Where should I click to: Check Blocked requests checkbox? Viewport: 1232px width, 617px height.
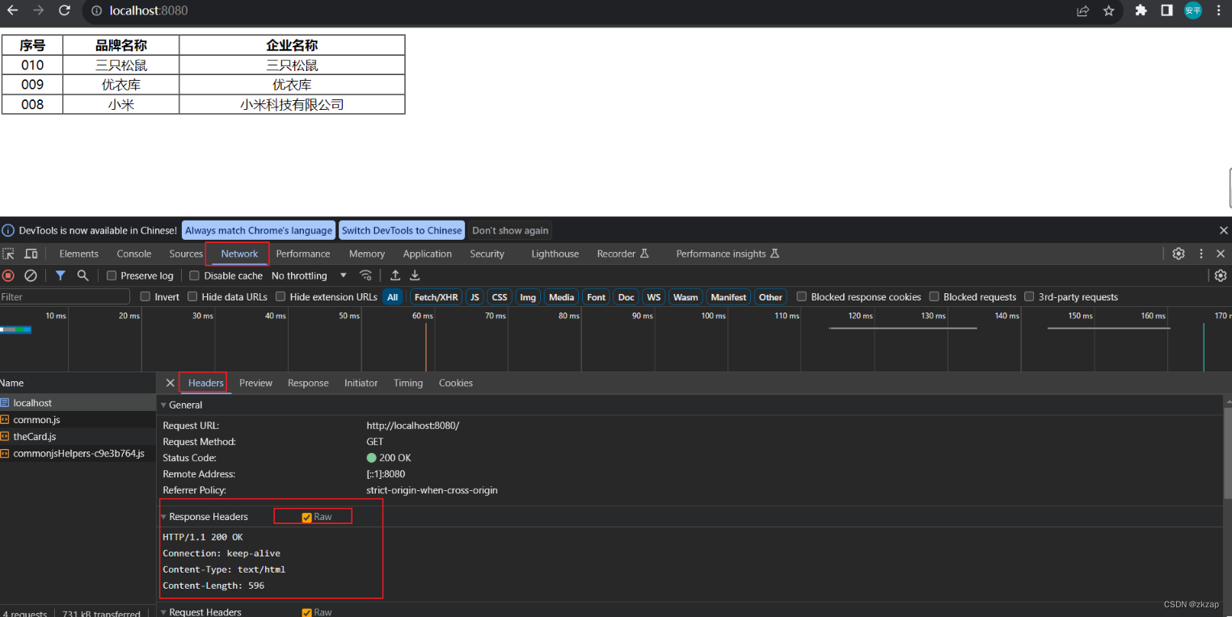[935, 296]
